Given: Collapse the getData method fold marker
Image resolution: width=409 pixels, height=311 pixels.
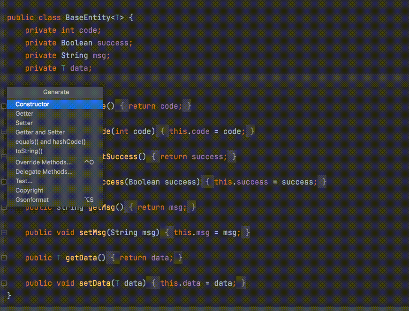Looking at the screenshot, I should (x=4, y=258).
